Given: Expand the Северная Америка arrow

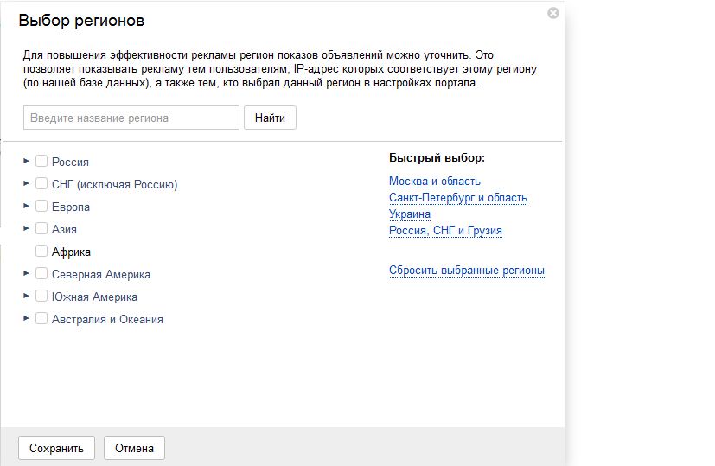Looking at the screenshot, I should [27, 273].
